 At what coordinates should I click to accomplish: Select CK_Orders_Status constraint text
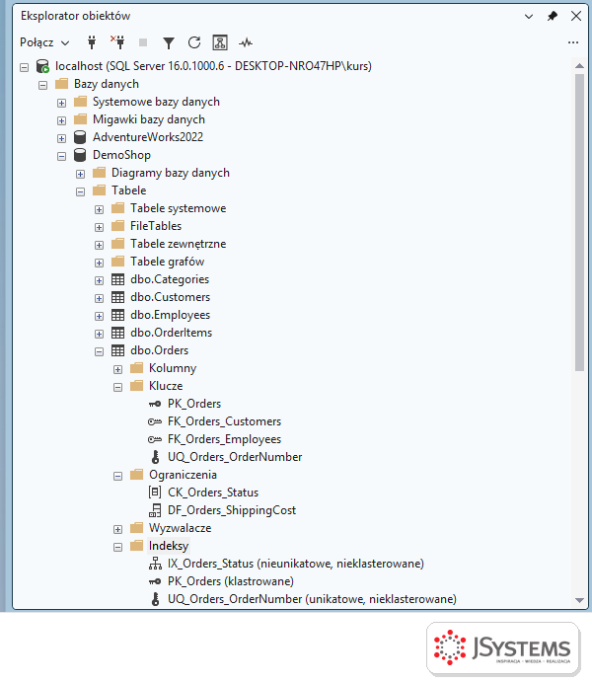click(x=213, y=493)
